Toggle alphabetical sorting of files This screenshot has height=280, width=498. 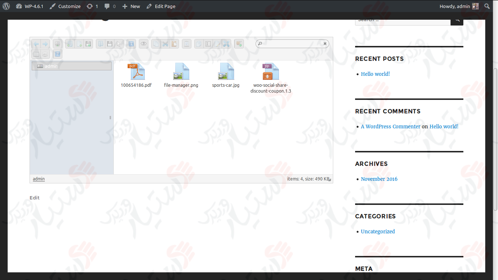(x=45, y=54)
